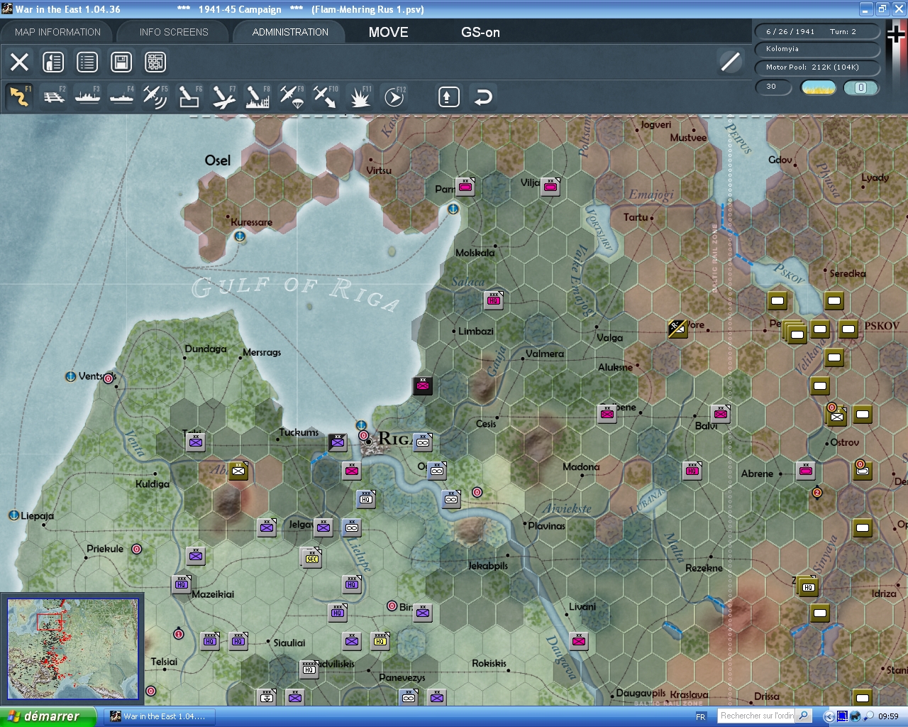Click the clear weather wheat-field icon

coord(819,87)
